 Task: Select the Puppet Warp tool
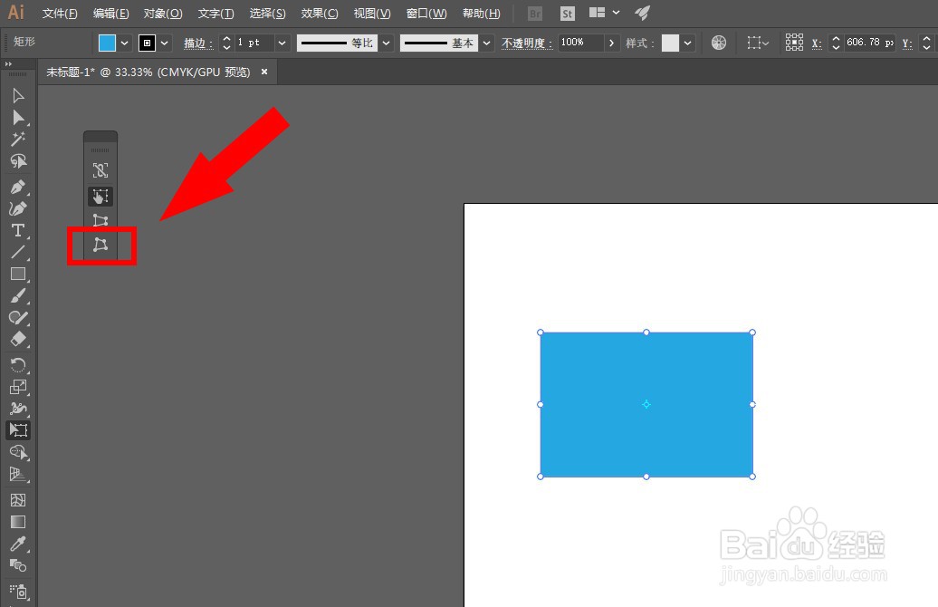[x=18, y=409]
